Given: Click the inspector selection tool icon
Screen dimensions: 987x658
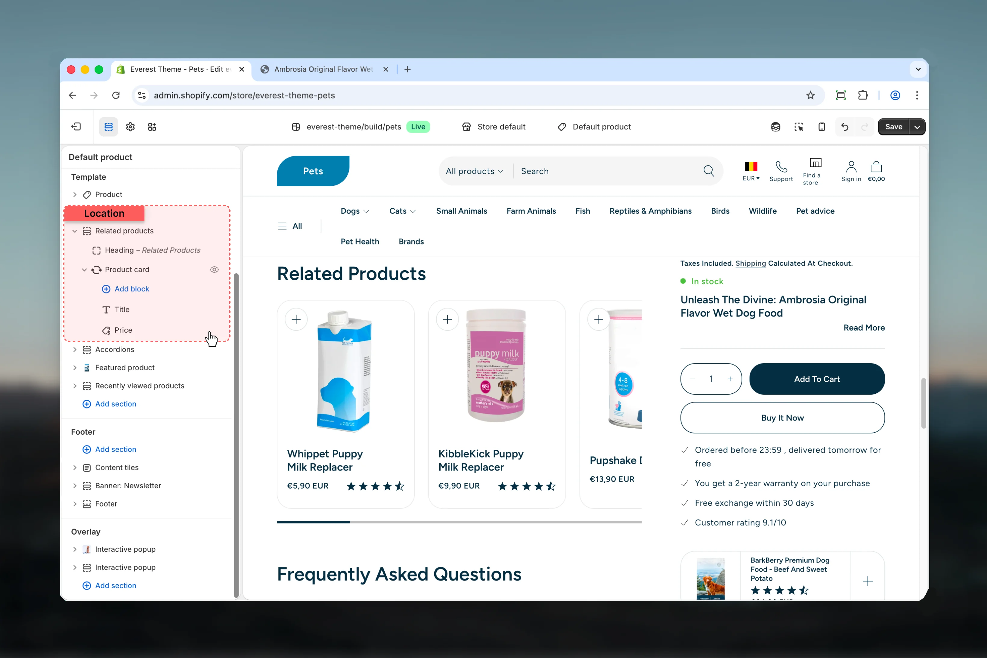Looking at the screenshot, I should pyautogui.click(x=799, y=127).
